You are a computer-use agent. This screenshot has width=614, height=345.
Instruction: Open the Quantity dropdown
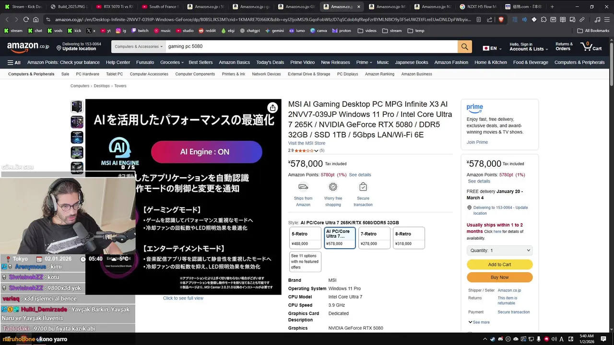(x=499, y=250)
